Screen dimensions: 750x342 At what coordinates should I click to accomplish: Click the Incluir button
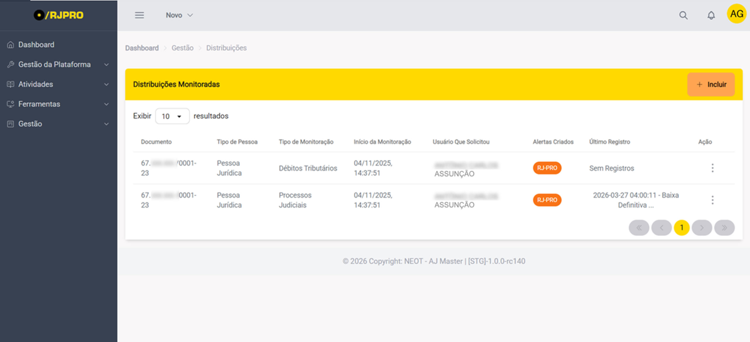(711, 84)
